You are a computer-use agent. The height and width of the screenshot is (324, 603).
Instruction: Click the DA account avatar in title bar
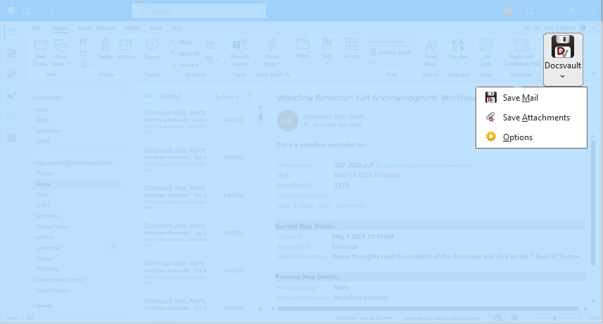(x=509, y=11)
